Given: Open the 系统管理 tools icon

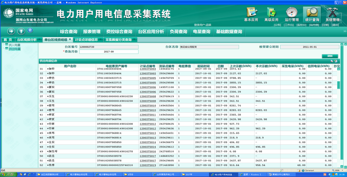Looking at the screenshot, I should coord(333,14).
